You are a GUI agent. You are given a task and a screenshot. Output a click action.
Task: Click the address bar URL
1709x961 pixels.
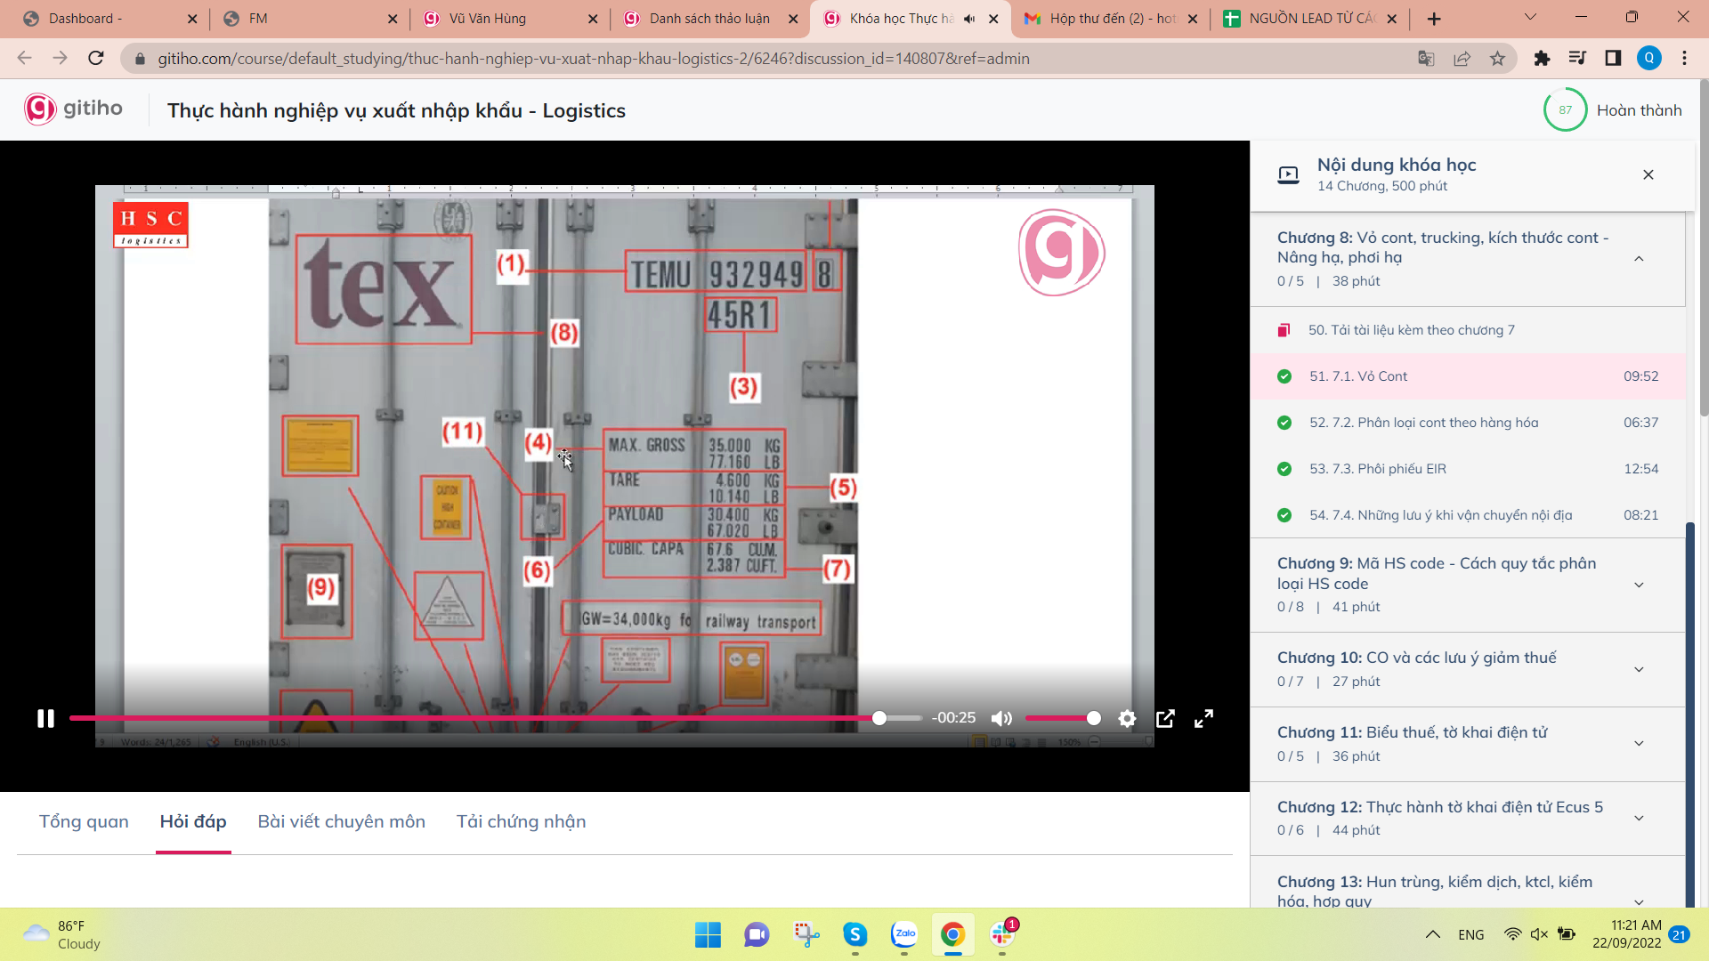click(x=594, y=59)
